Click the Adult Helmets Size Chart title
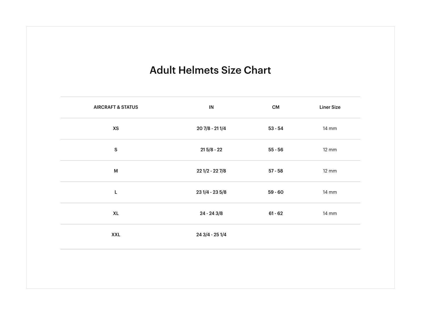This screenshot has height=315, width=421. [x=210, y=70]
